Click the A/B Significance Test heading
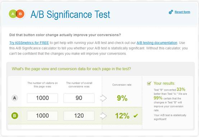The image size is (199, 137). 70,14
